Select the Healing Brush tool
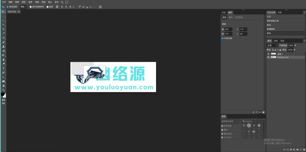Image resolution: width=306 pixels, height=152 pixels. click(x=4, y=38)
